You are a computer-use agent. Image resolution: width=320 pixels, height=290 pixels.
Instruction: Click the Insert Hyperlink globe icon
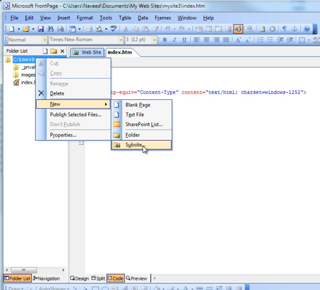[x=250, y=29]
